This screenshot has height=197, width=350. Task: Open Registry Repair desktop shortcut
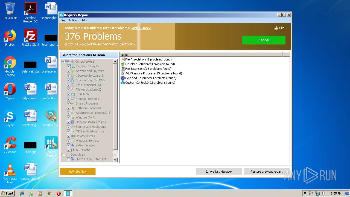[x=51, y=147]
